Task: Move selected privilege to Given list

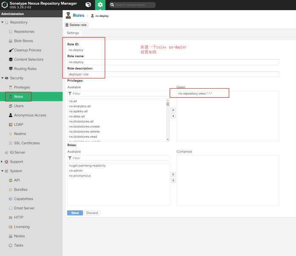Action: (x=173, y=110)
